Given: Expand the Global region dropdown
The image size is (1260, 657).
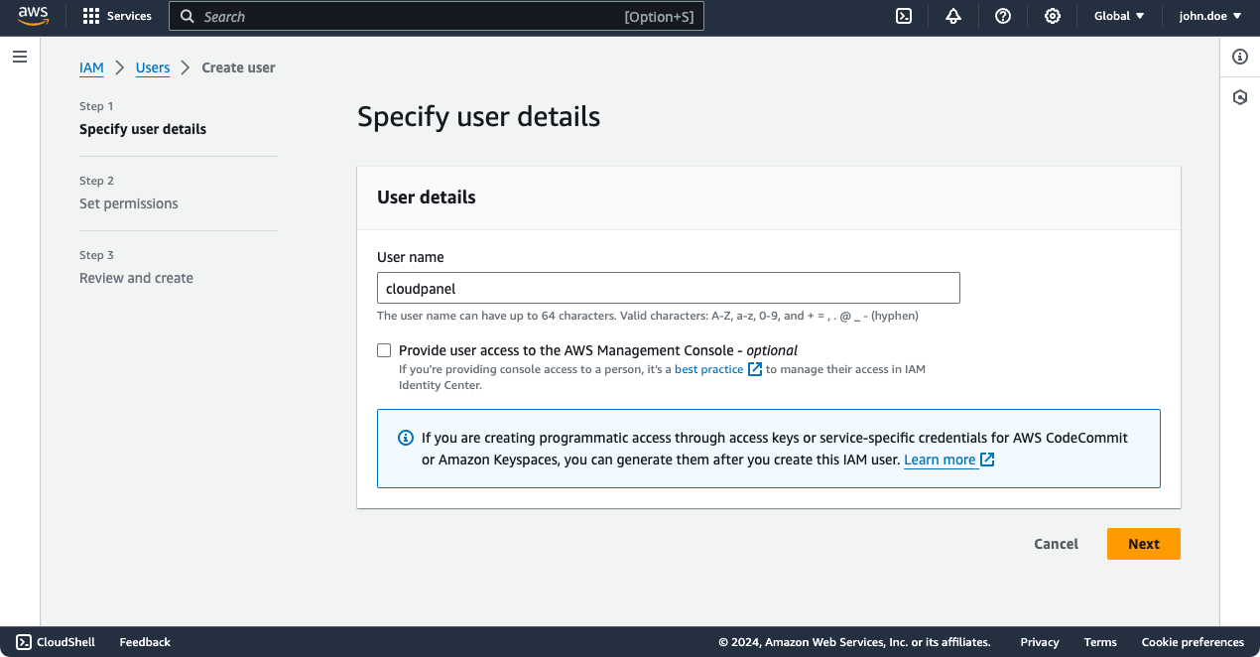Looking at the screenshot, I should click(1119, 16).
